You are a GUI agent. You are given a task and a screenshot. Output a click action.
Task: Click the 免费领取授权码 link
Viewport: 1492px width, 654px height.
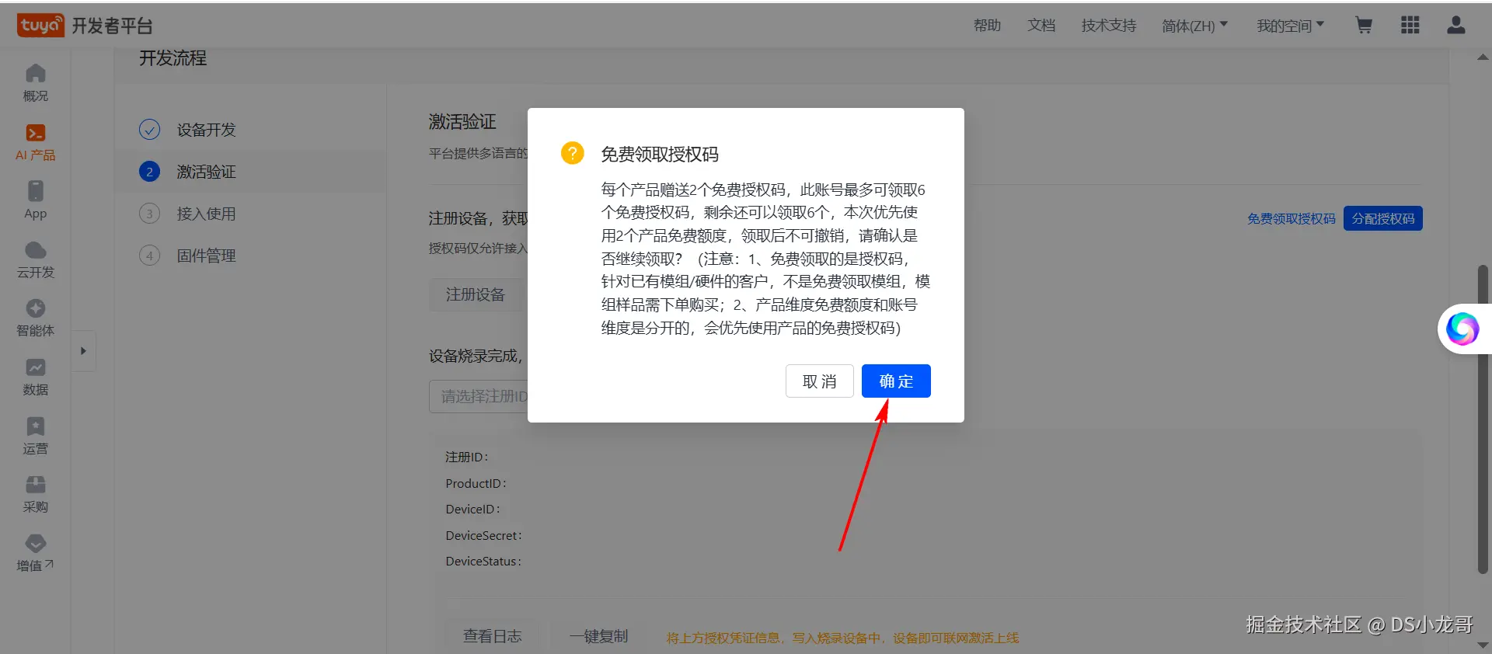coord(1292,219)
